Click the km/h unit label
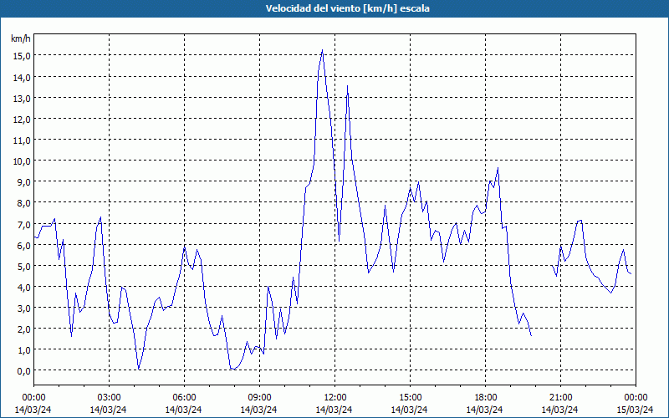The width and height of the screenshot is (669, 418). coord(21,38)
